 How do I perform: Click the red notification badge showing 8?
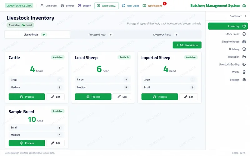click(165, 3)
